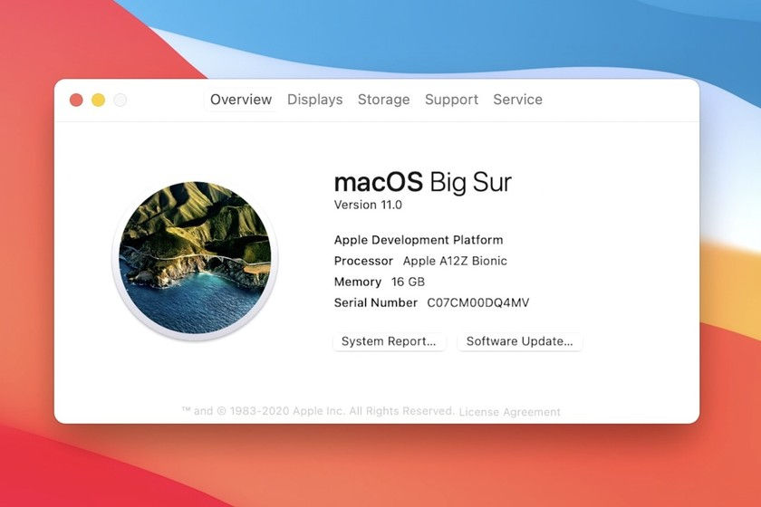Minimize window with the yellow button
Image resolution: width=761 pixels, height=507 pixels.
point(99,100)
